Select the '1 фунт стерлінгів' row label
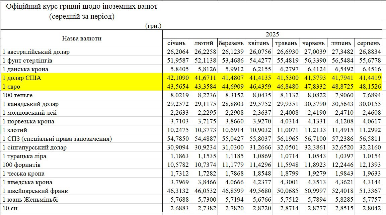386x215 pixels. (27, 61)
